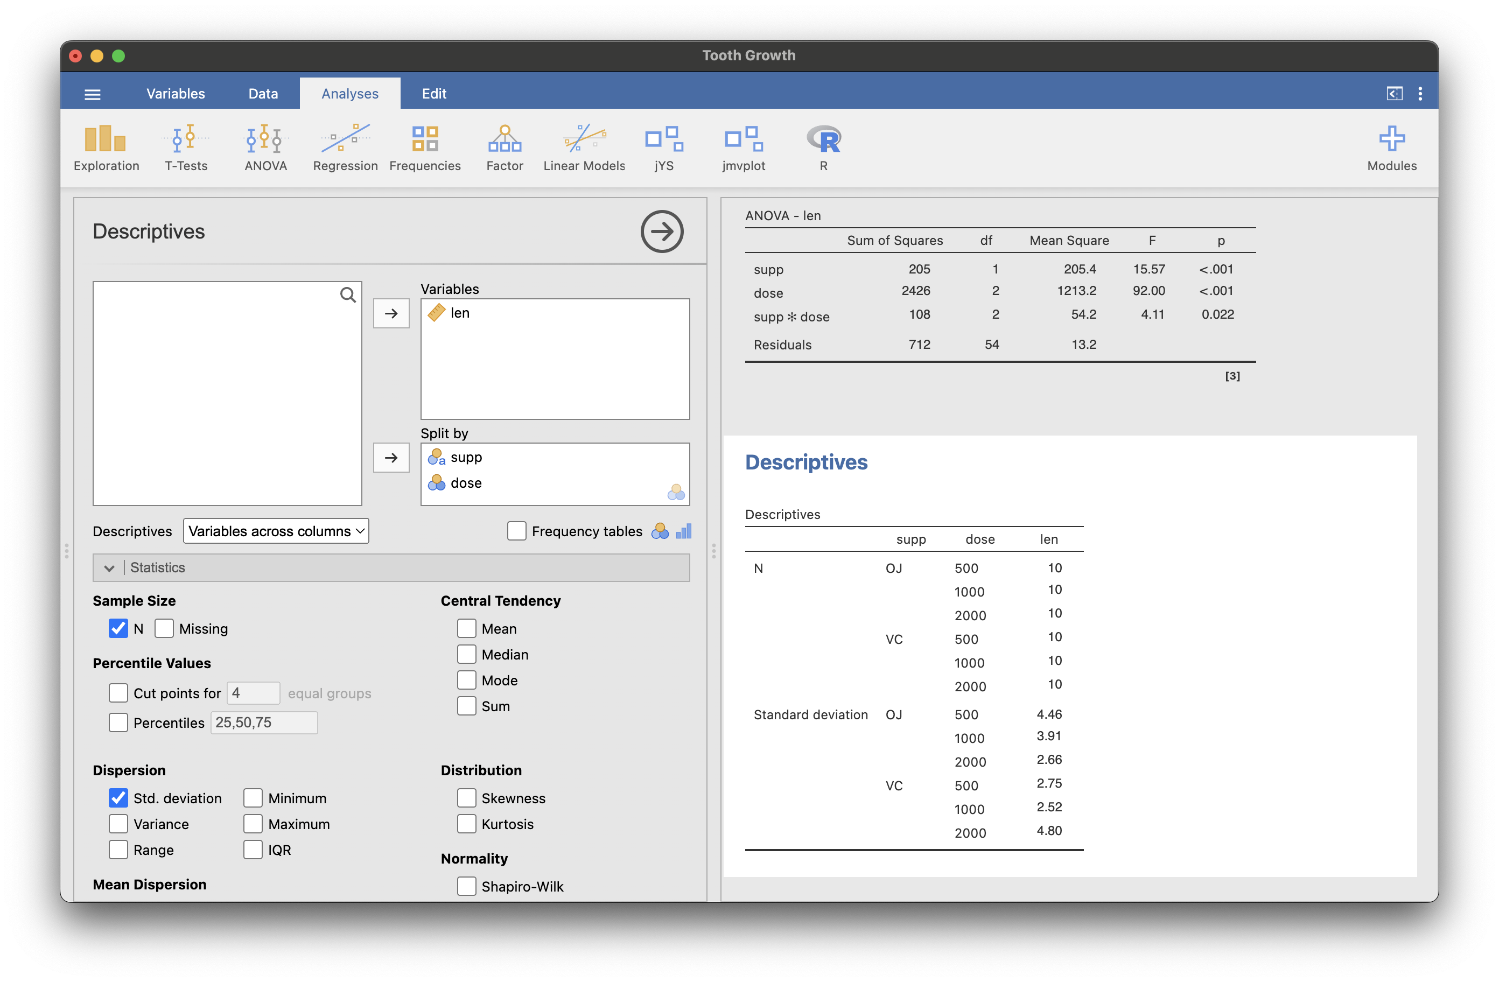Click the cut points number field
Image resolution: width=1499 pixels, height=982 pixels.
(253, 692)
